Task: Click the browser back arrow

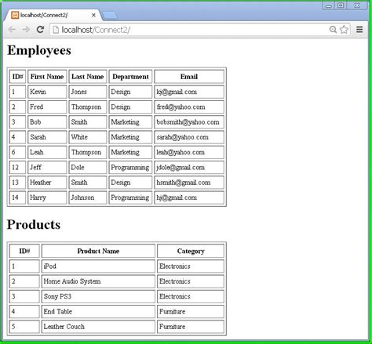Action: [12, 30]
